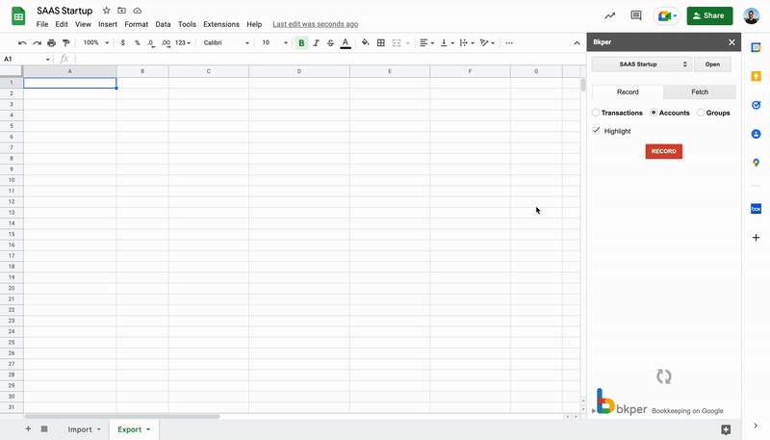Add a new sheet with plus button
770x440 pixels.
coord(28,429)
